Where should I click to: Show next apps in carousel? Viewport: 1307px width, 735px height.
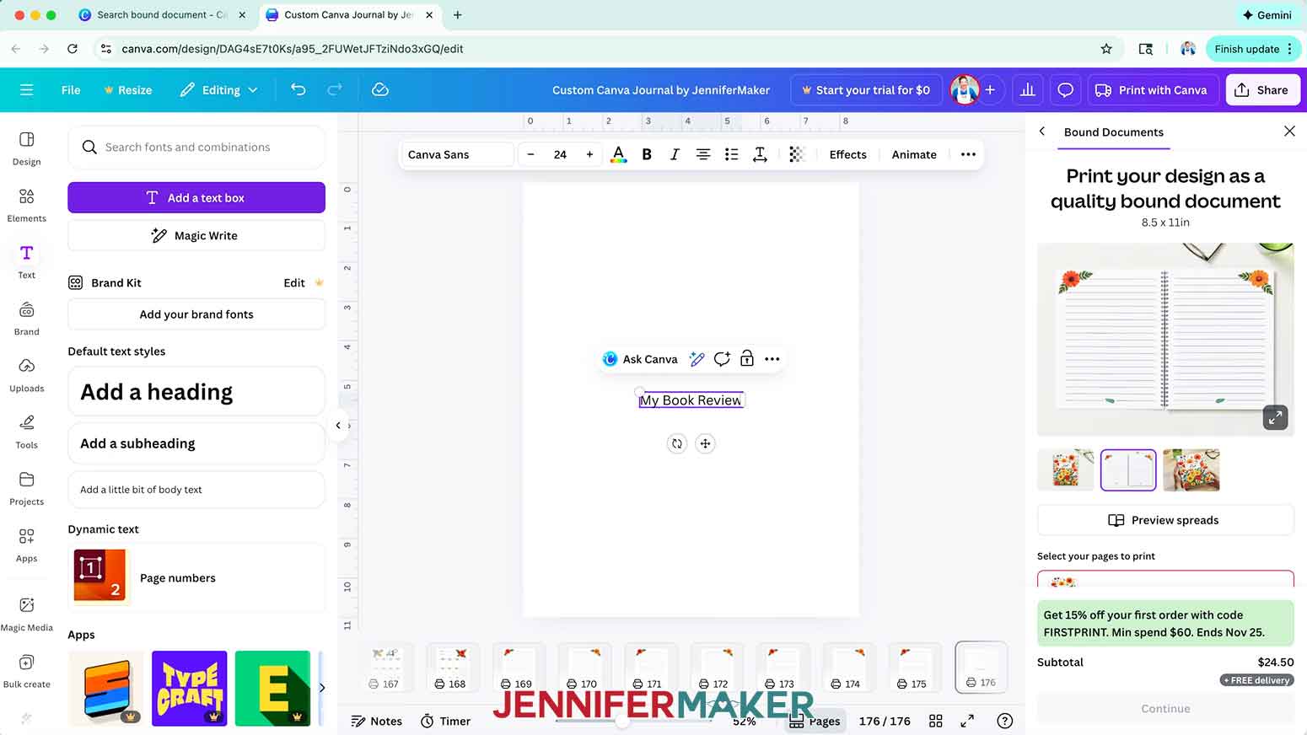tap(321, 688)
